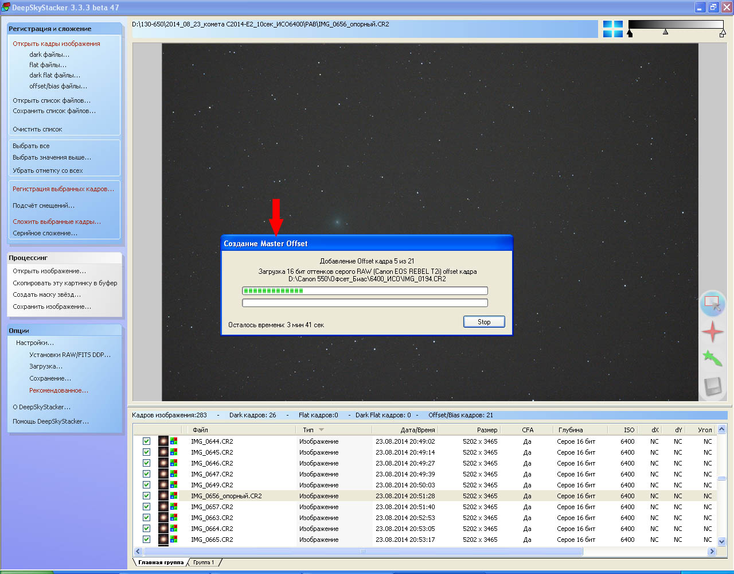The height and width of the screenshot is (574, 734).
Task: Click the sort arrow in Тип column header
Action: [321, 430]
